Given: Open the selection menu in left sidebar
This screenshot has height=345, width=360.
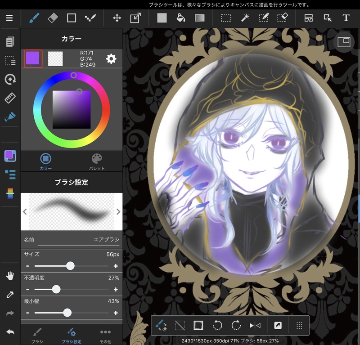Looking at the screenshot, I should [x=10, y=60].
